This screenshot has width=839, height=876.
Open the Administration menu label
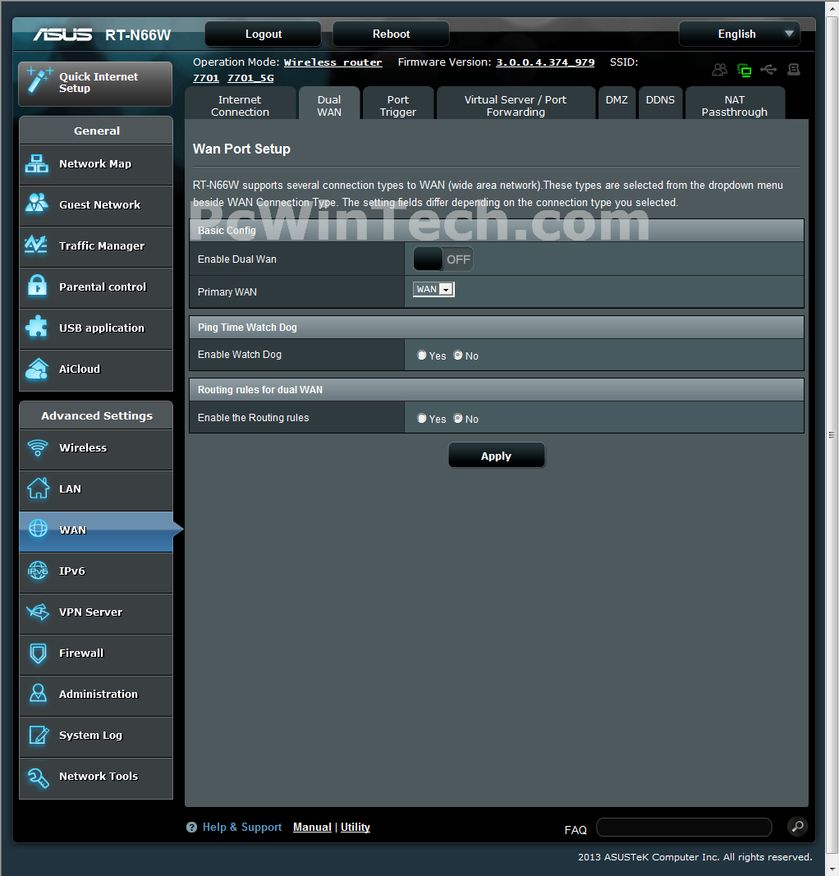99,694
